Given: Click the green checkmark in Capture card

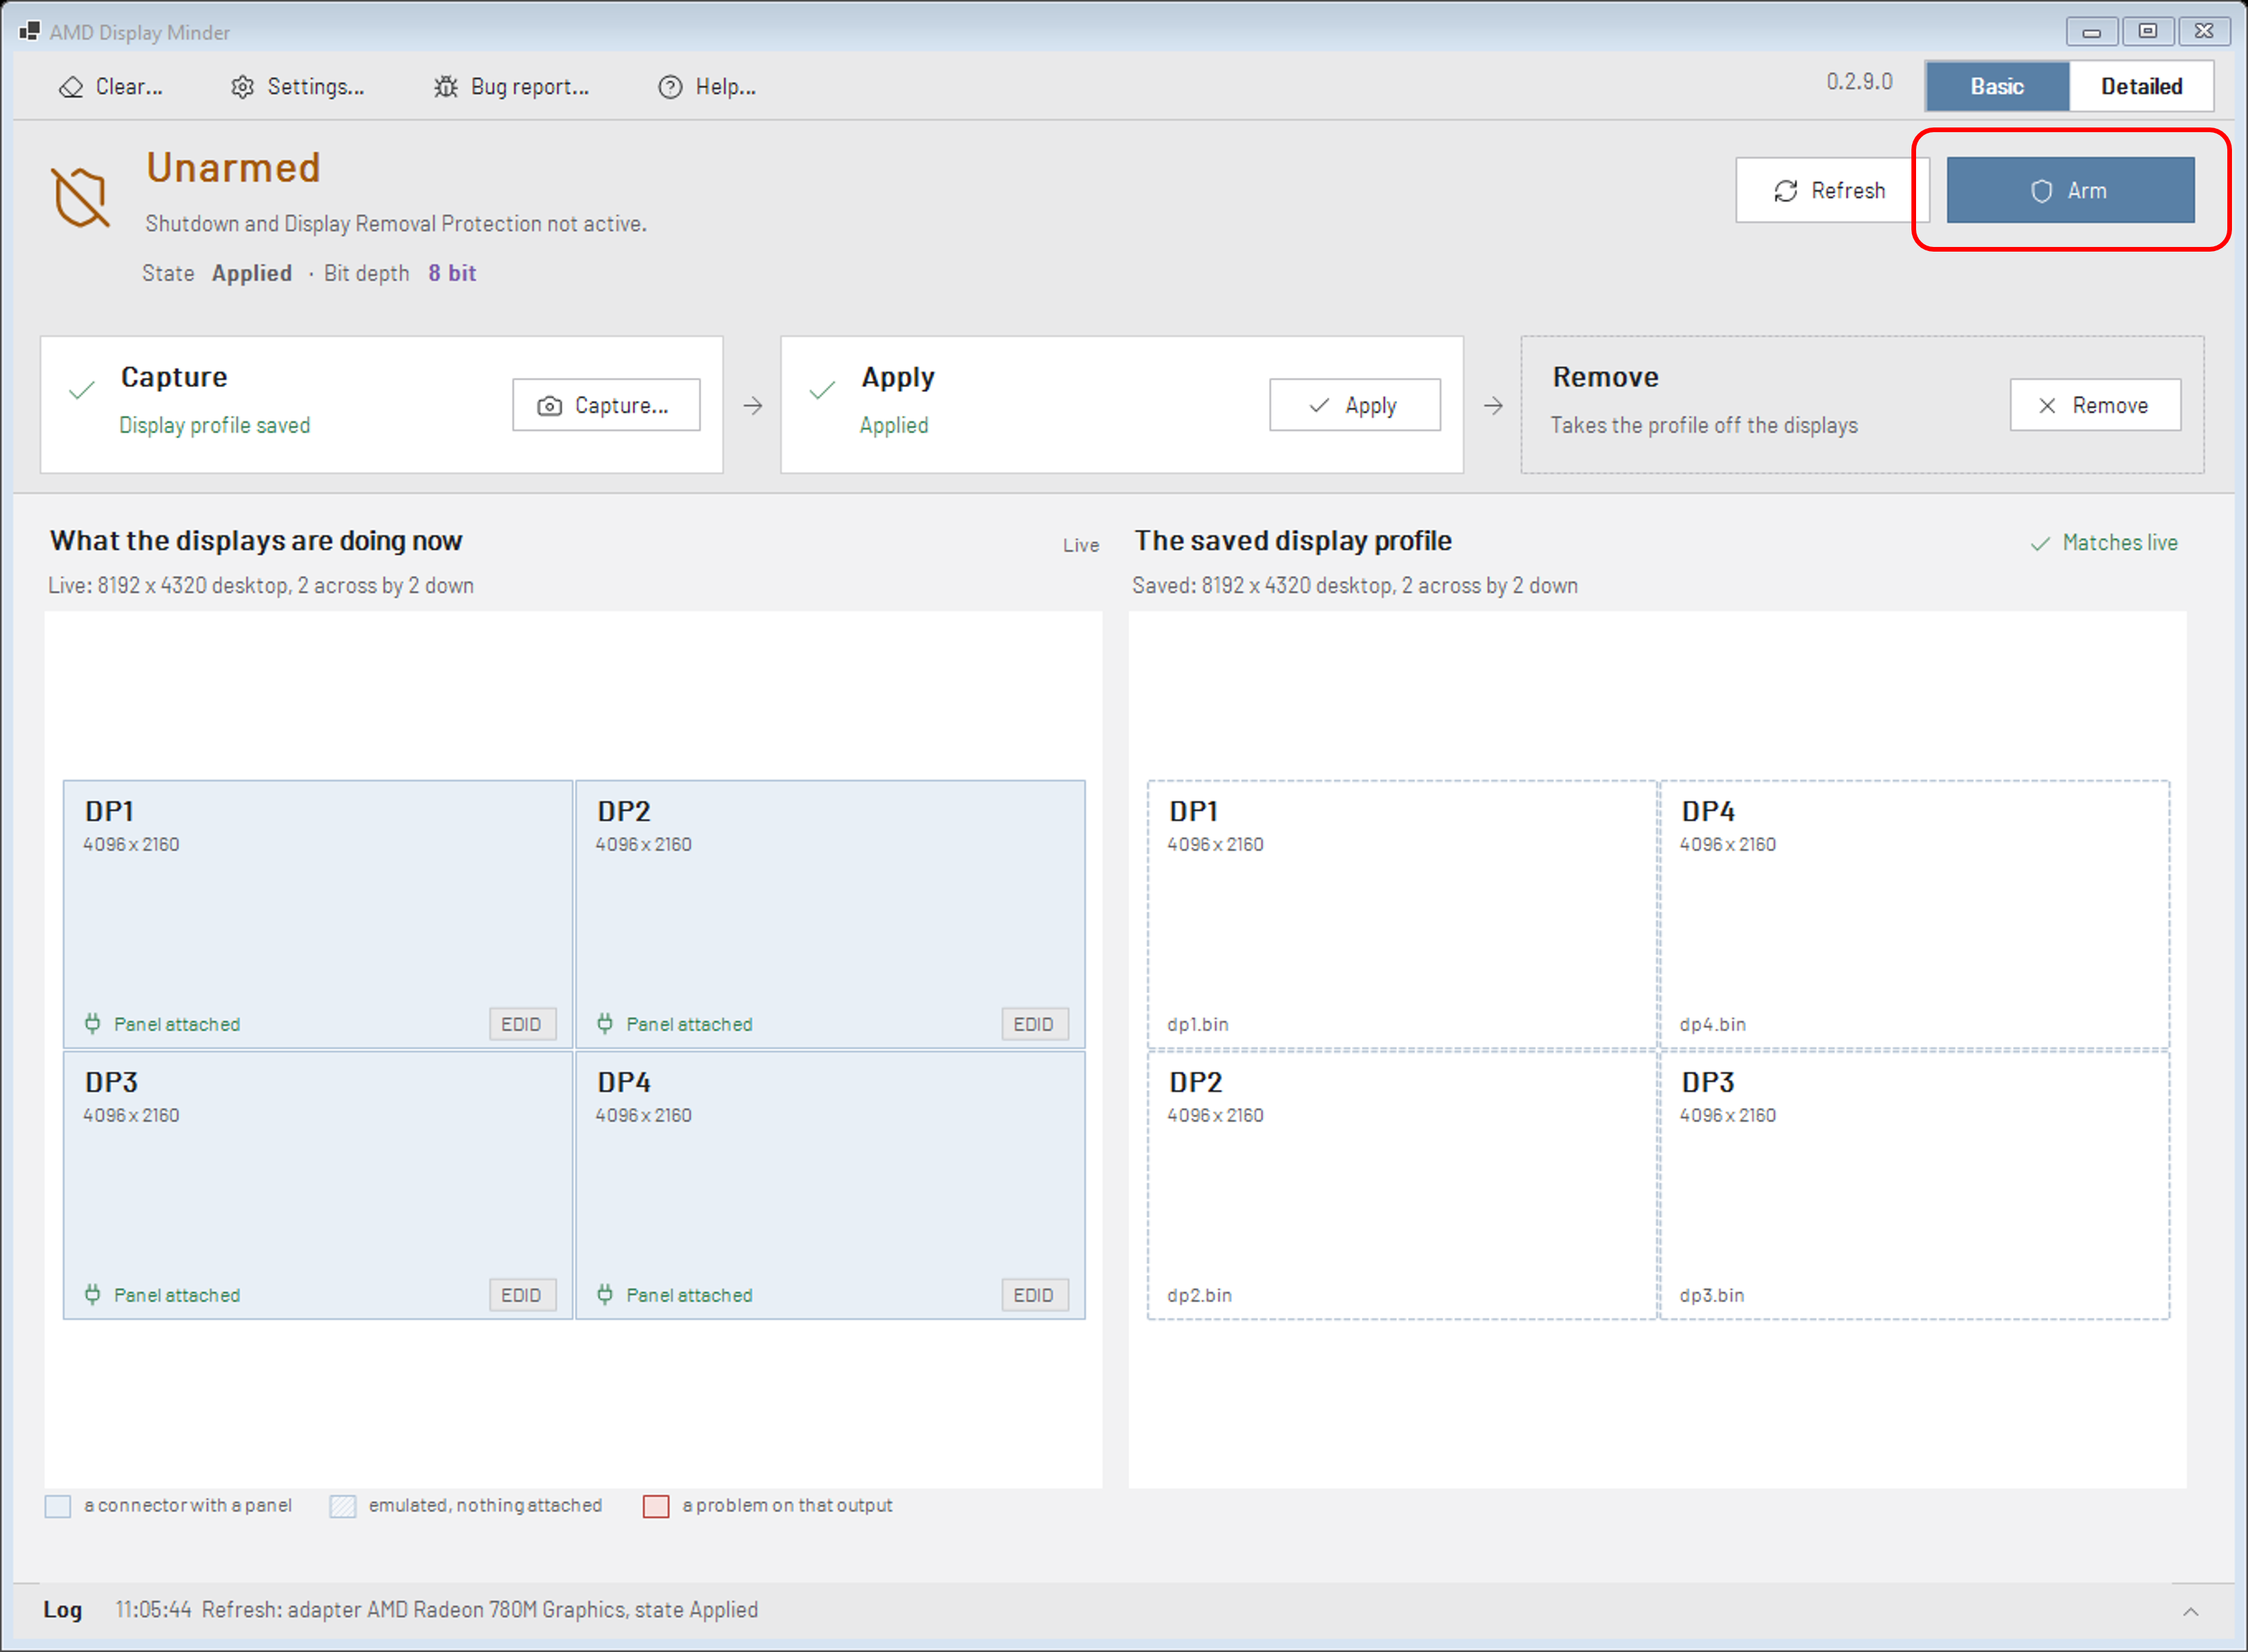Looking at the screenshot, I should [82, 390].
